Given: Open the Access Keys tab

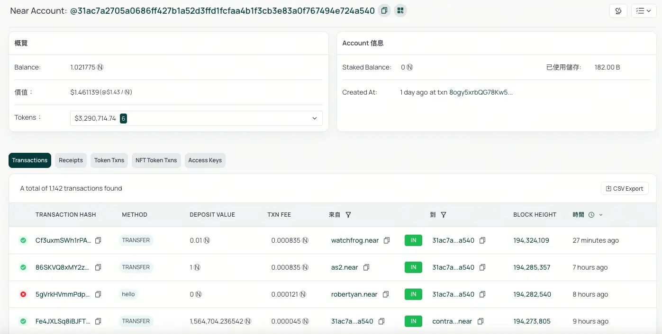Looking at the screenshot, I should click(205, 160).
